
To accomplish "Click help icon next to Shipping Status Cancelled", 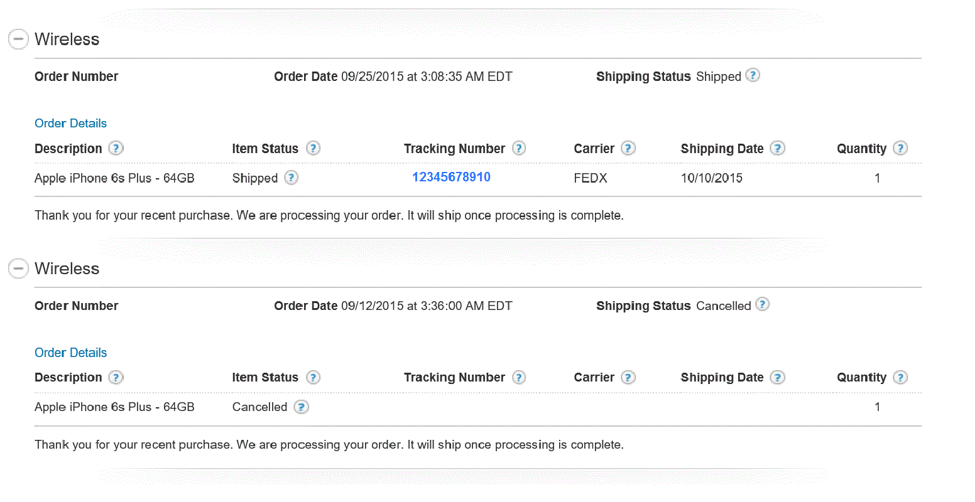I will (762, 304).
